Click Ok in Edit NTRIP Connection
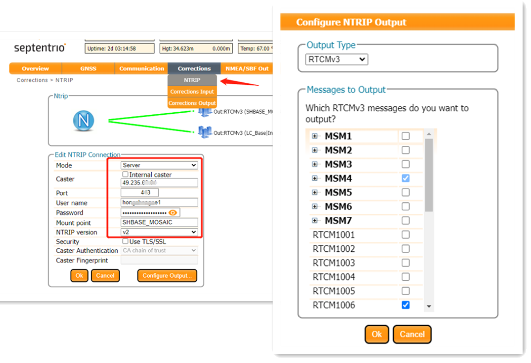Image resolution: width=531 pixels, height=363 pixels. 79,276
